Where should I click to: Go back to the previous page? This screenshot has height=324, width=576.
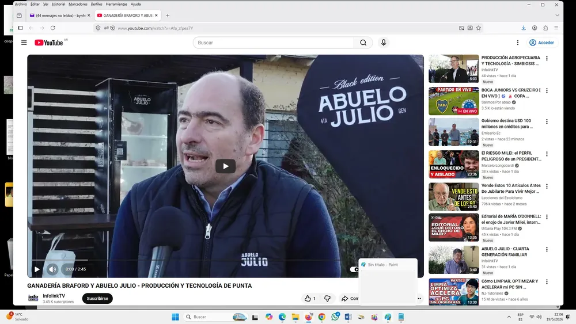tap(31, 28)
